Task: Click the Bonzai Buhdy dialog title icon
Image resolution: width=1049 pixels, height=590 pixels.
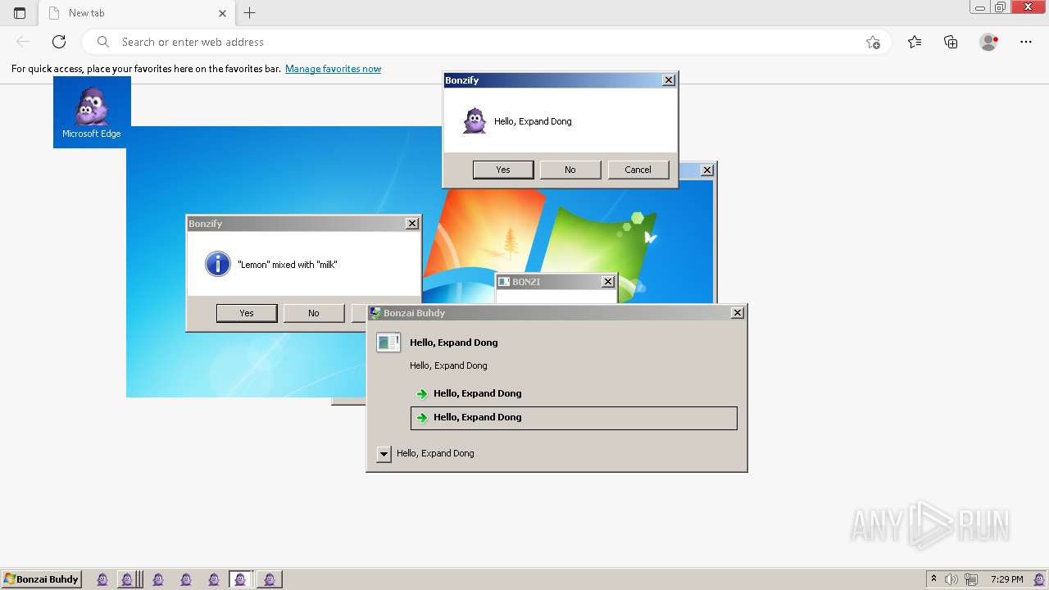Action: coord(375,313)
